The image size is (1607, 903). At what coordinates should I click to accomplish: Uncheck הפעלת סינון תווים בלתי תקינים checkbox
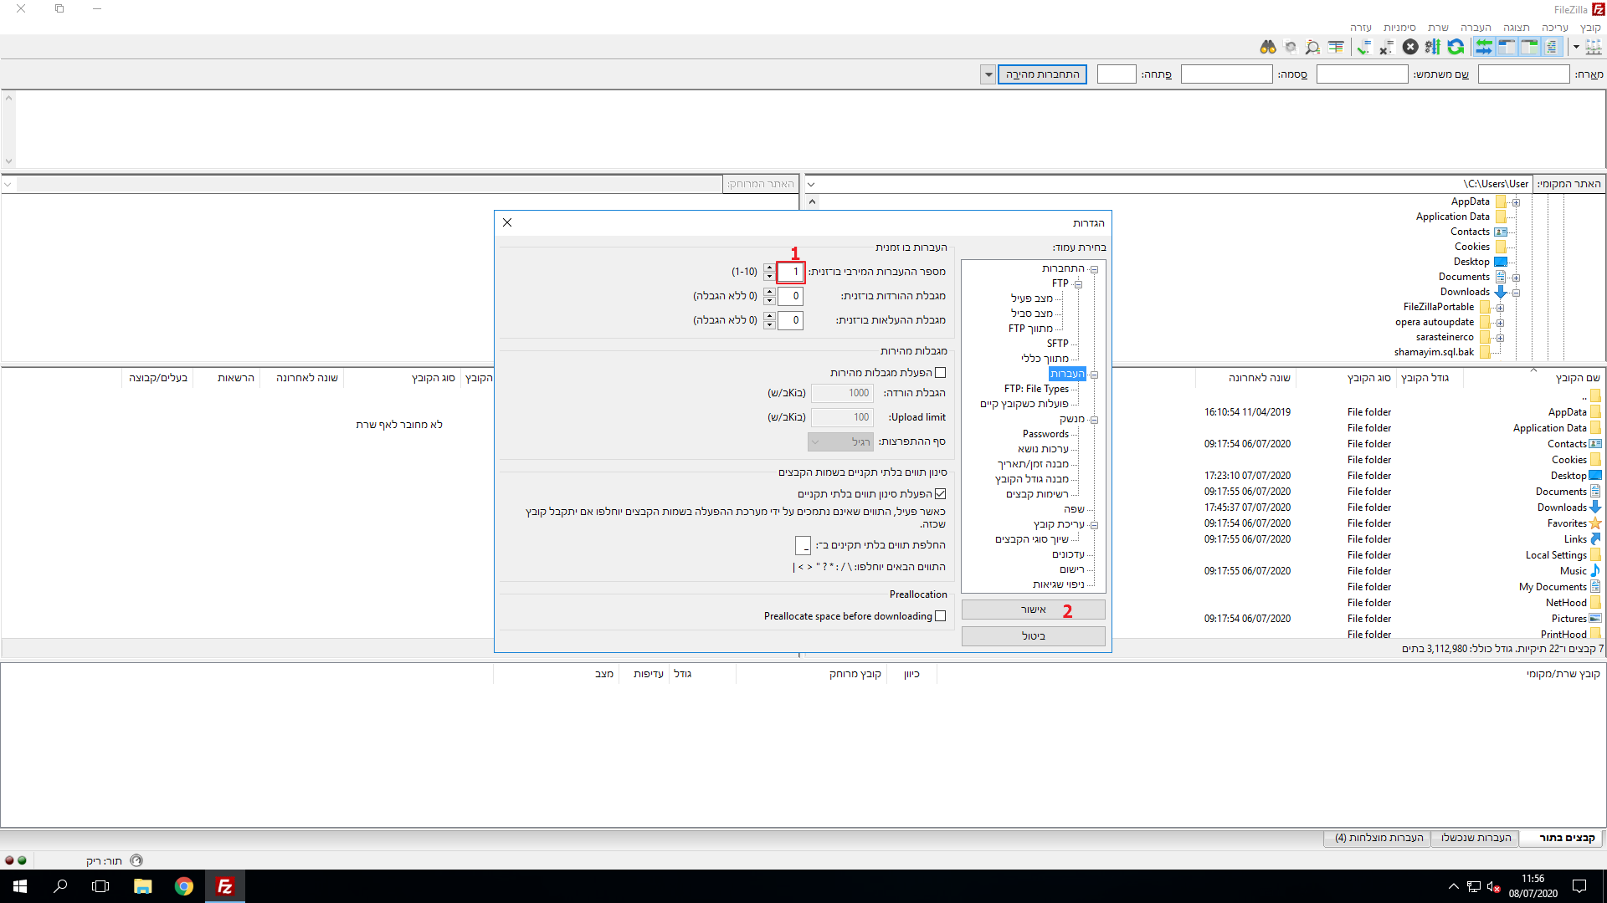pyautogui.click(x=940, y=494)
